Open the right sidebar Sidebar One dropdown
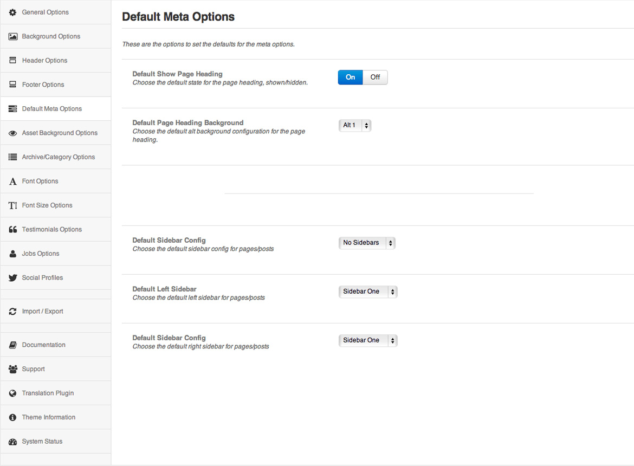The height and width of the screenshot is (466, 634). [368, 340]
